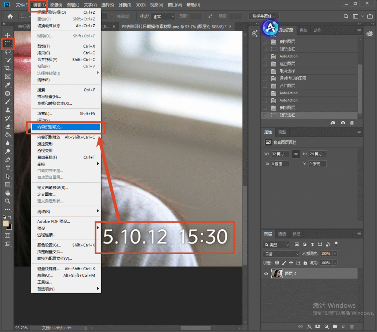Click the Home icon in options bar

coord(10,16)
